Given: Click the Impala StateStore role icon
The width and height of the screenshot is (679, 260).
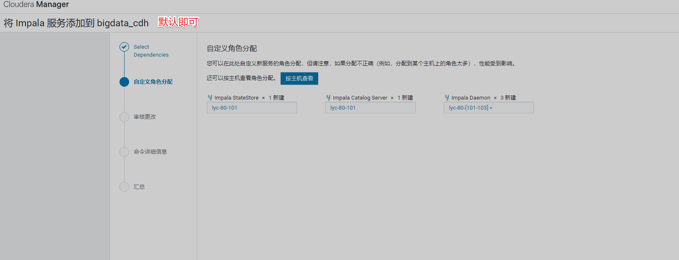Looking at the screenshot, I should pos(210,97).
